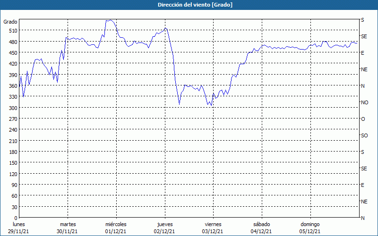
Task: Click the 'N' compass label level with 360
Action: pyautogui.click(x=363, y=86)
